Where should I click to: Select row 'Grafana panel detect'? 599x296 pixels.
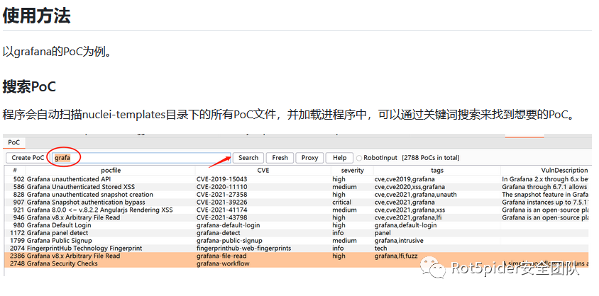pos(298,233)
